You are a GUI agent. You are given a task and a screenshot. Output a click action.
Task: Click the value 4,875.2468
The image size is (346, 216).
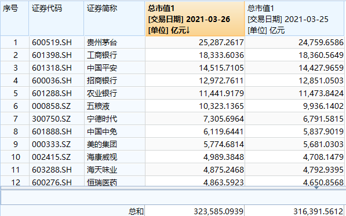tap(224, 170)
